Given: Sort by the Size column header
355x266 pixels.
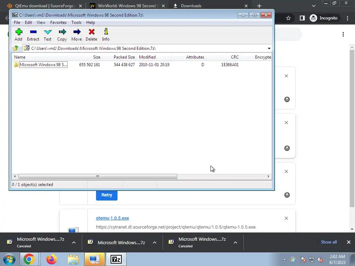Looking at the screenshot, I should [85, 57].
